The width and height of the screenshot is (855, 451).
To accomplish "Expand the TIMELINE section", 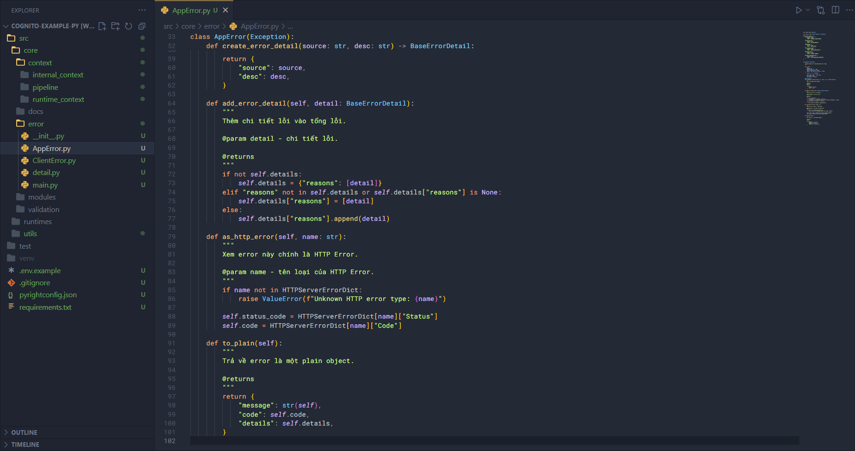I will tap(25, 445).
